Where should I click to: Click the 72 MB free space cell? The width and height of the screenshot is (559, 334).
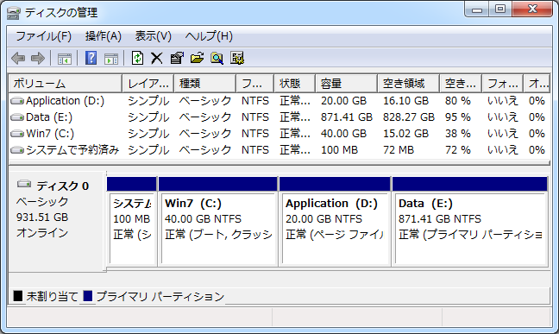tap(399, 150)
